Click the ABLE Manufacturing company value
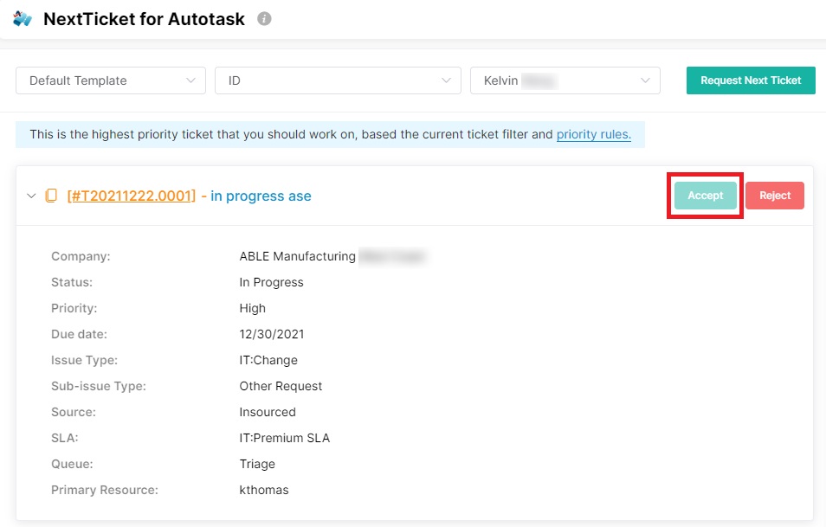 point(297,256)
